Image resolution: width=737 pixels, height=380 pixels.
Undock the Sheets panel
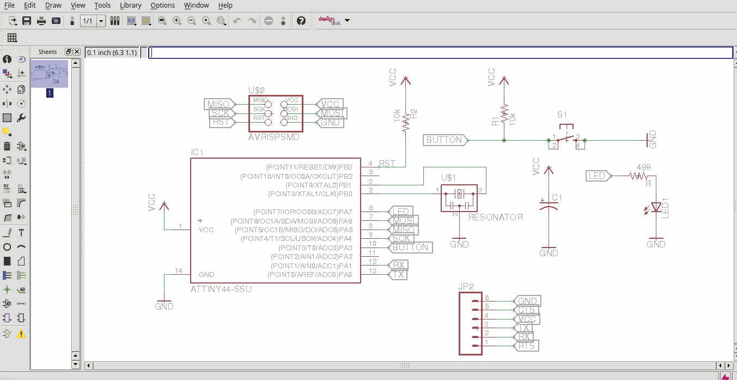pos(69,52)
